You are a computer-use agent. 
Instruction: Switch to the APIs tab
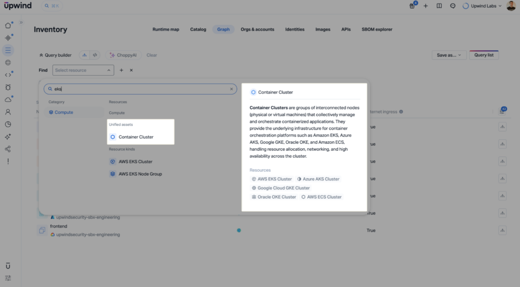pos(346,29)
